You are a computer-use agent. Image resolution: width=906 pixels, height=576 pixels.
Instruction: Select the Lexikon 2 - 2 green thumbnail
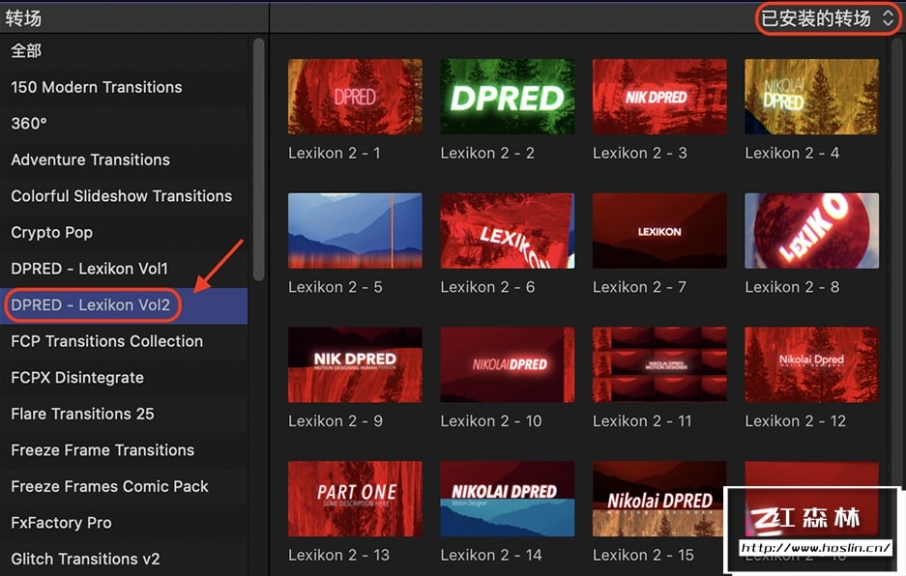pyautogui.click(x=508, y=97)
